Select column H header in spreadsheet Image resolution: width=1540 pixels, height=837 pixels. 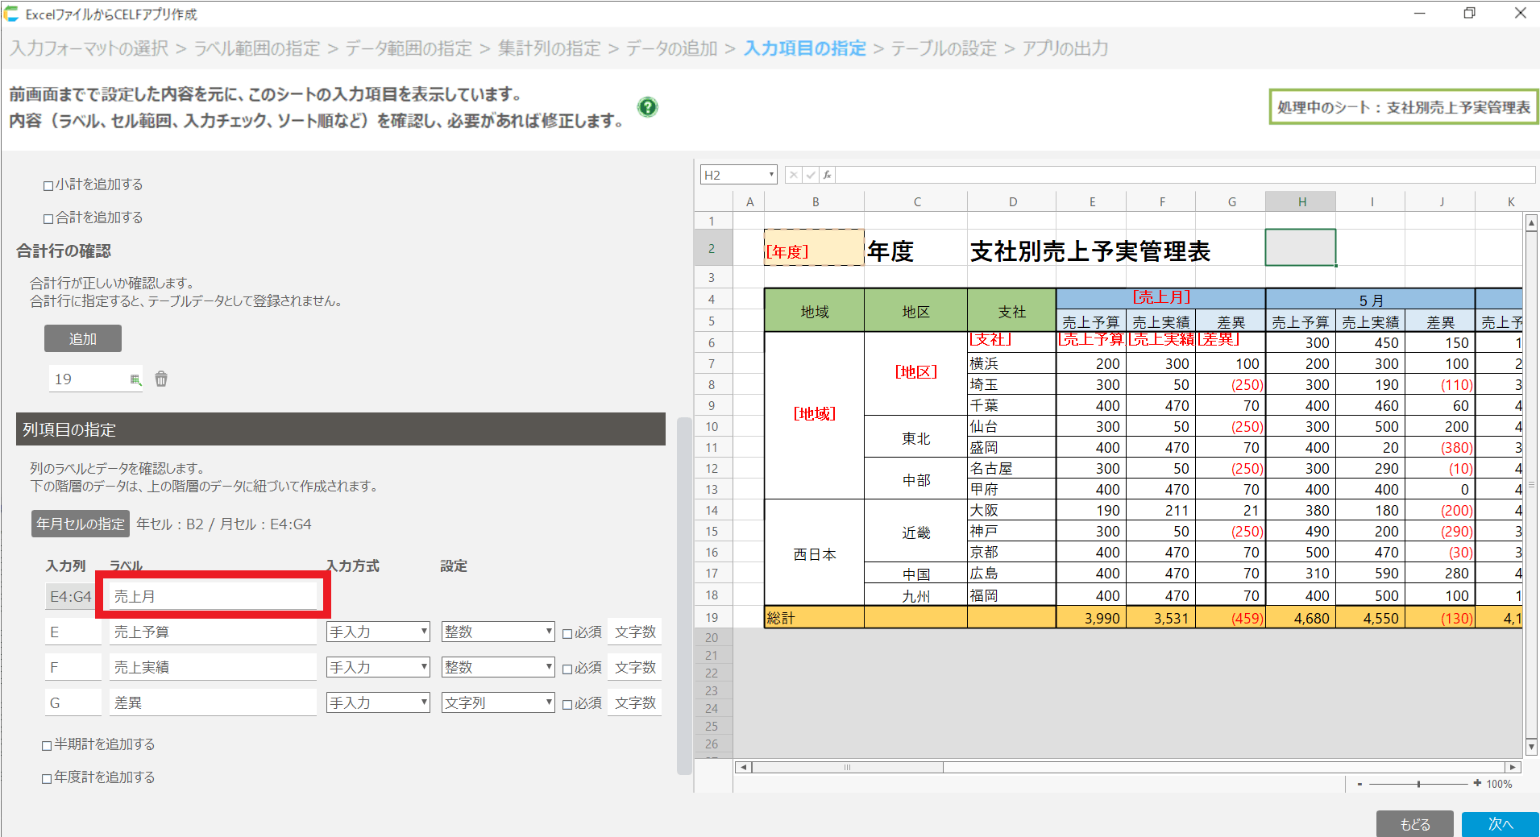click(x=1301, y=201)
